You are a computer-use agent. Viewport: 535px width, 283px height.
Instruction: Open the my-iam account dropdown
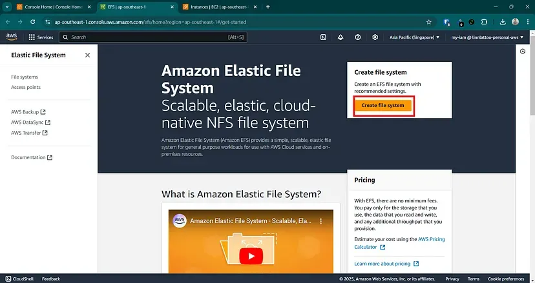pos(487,37)
